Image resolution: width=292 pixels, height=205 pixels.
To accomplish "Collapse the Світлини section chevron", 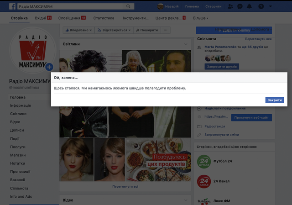I will 186,44.
